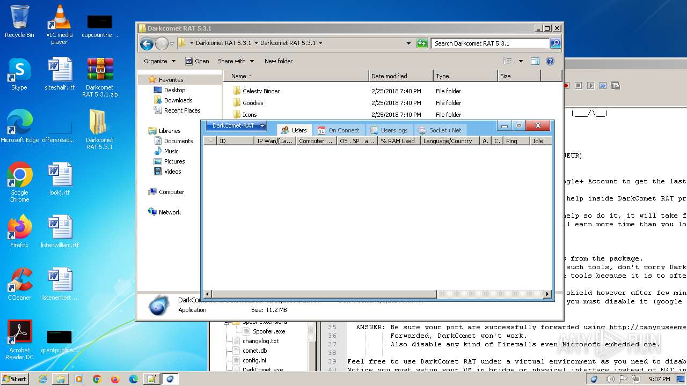687x386 pixels.
Task: Click the DarkComet taskbar button
Action: (170, 379)
